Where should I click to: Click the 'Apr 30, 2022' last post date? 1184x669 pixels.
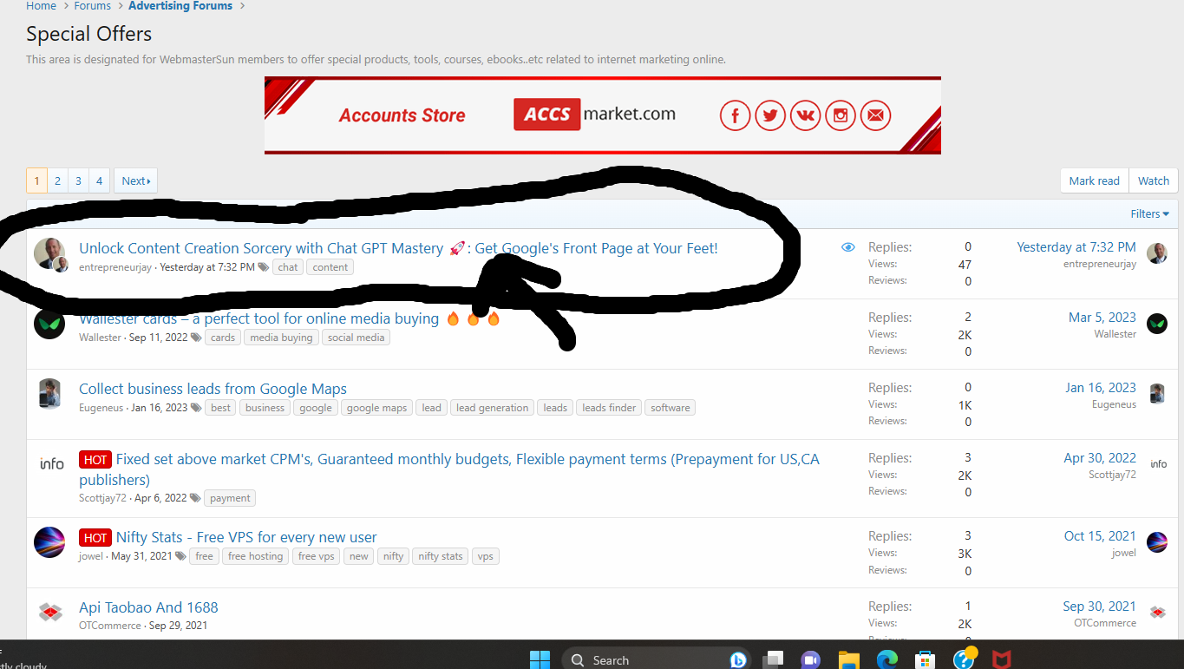[1100, 458]
